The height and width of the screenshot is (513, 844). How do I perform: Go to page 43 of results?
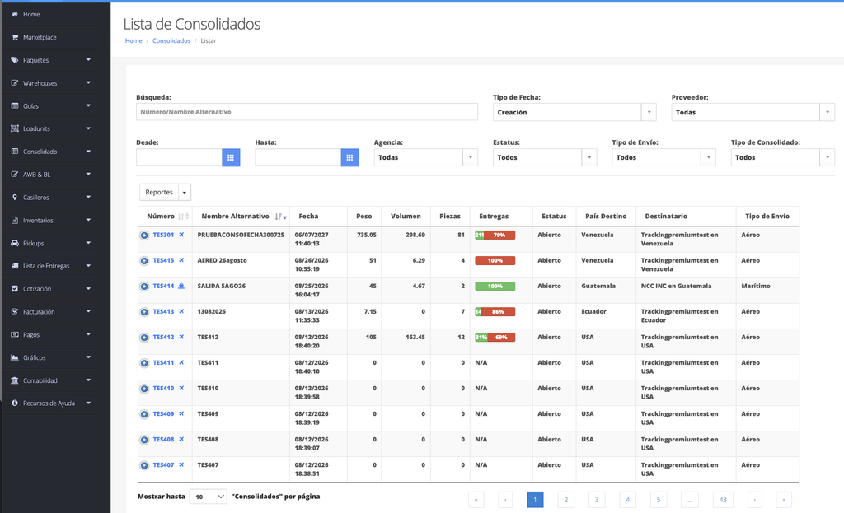pyautogui.click(x=723, y=500)
